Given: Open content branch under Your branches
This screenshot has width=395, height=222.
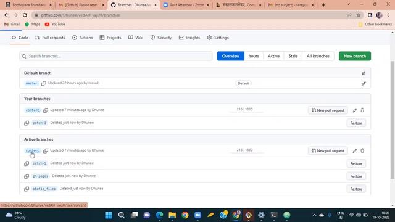Looking at the screenshot, I should 33,110.
